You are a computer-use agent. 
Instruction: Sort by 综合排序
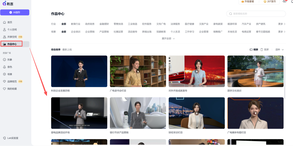[56, 50]
